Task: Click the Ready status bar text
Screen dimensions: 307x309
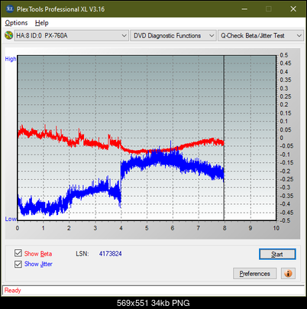Action: [x=13, y=291]
